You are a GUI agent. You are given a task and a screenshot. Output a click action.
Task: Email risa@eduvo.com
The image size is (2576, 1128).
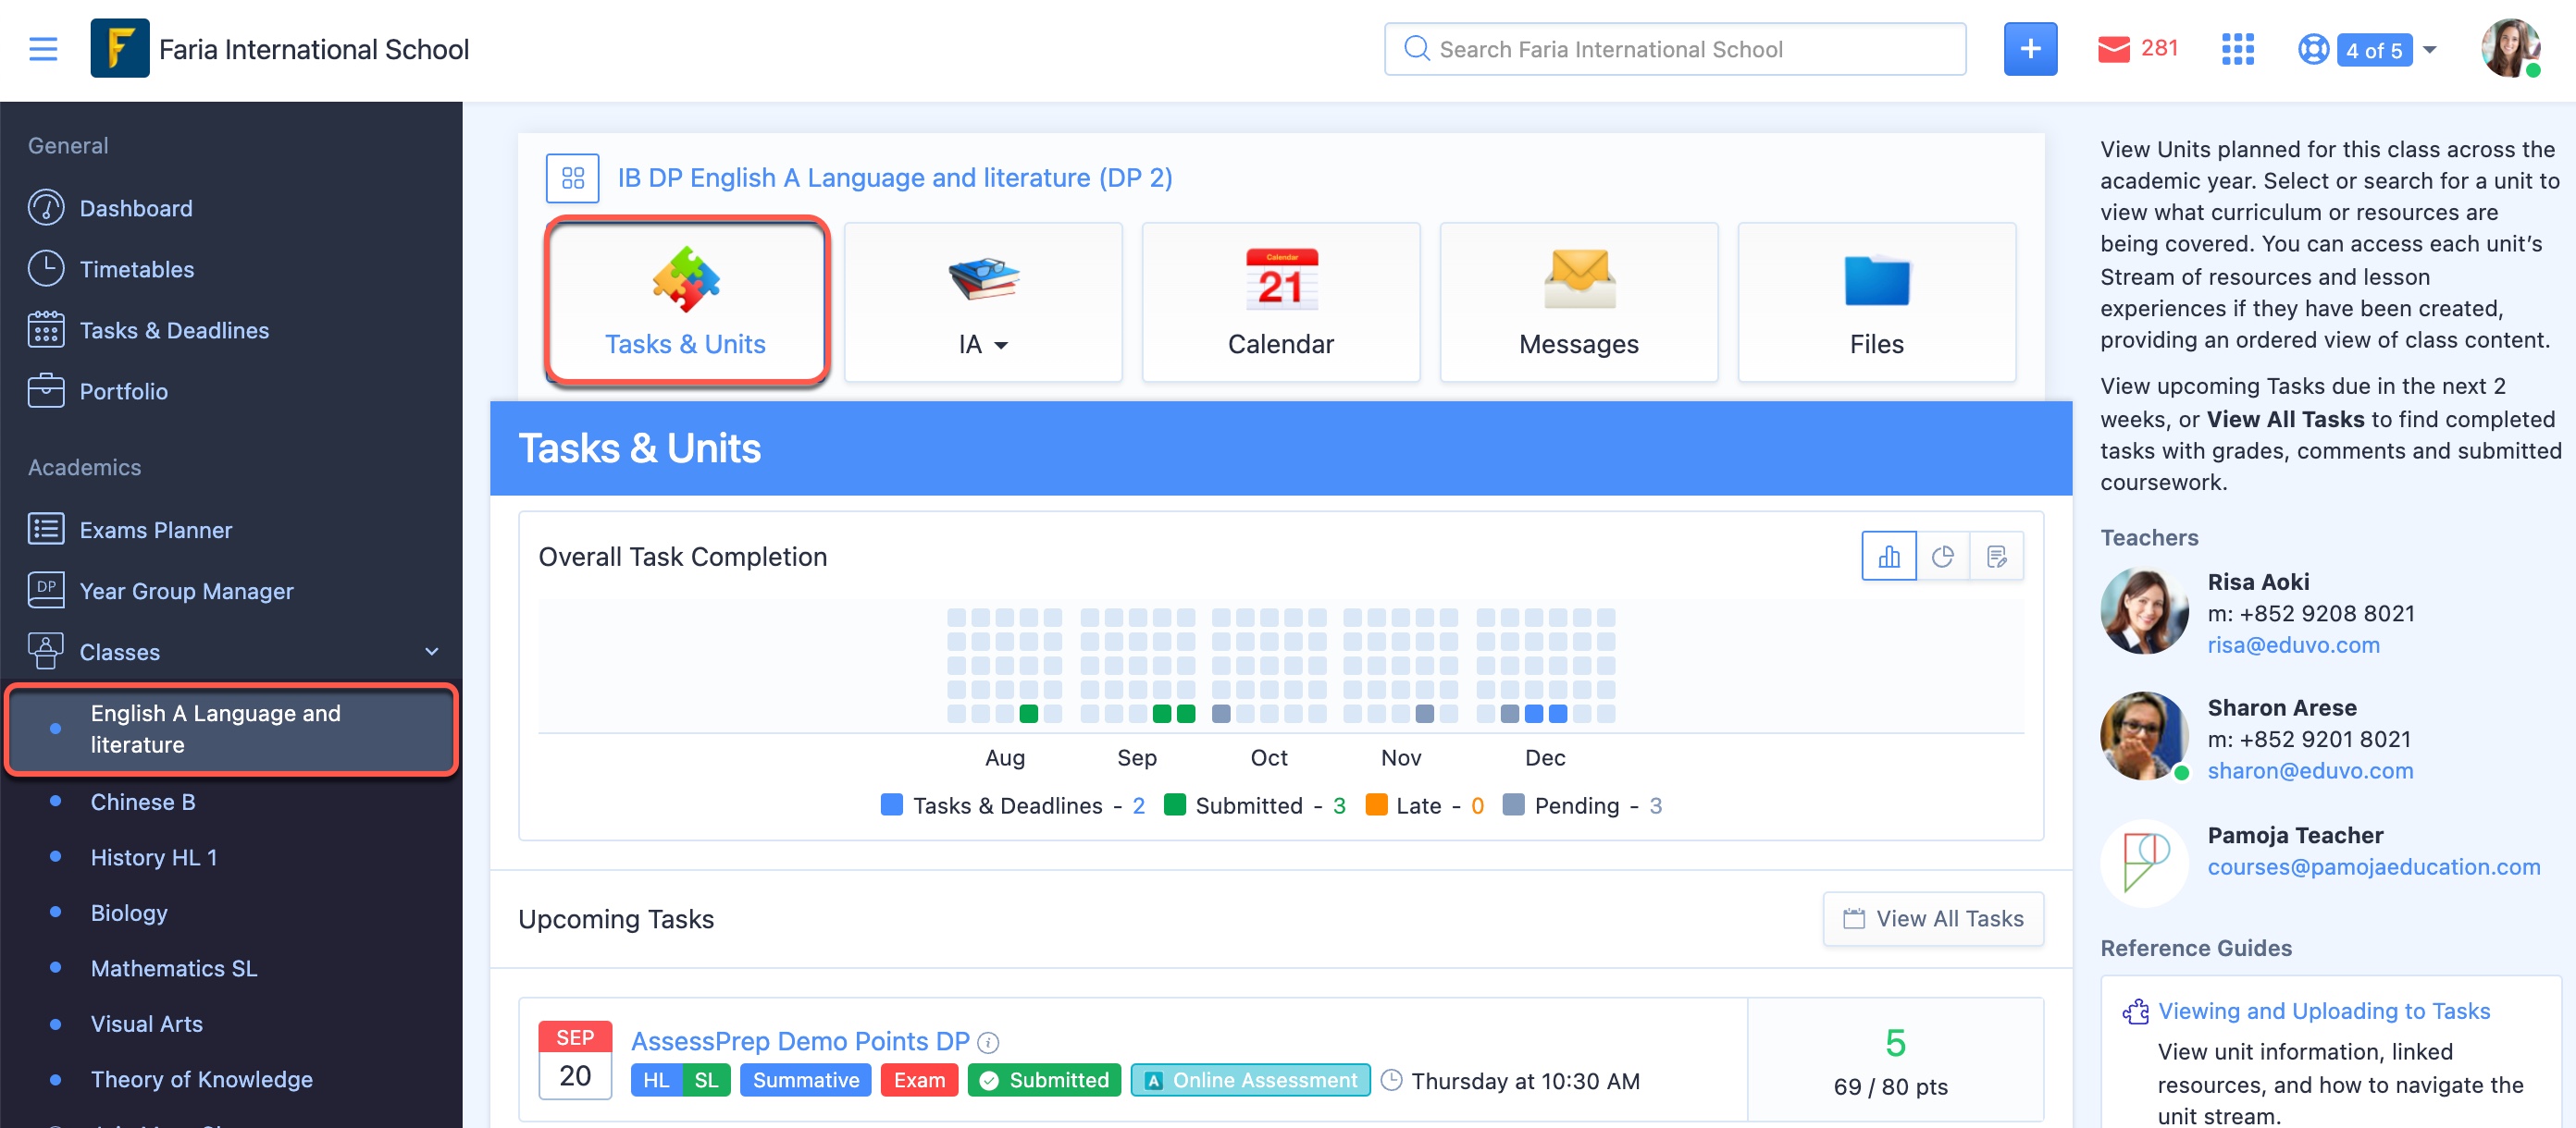pyautogui.click(x=2293, y=644)
